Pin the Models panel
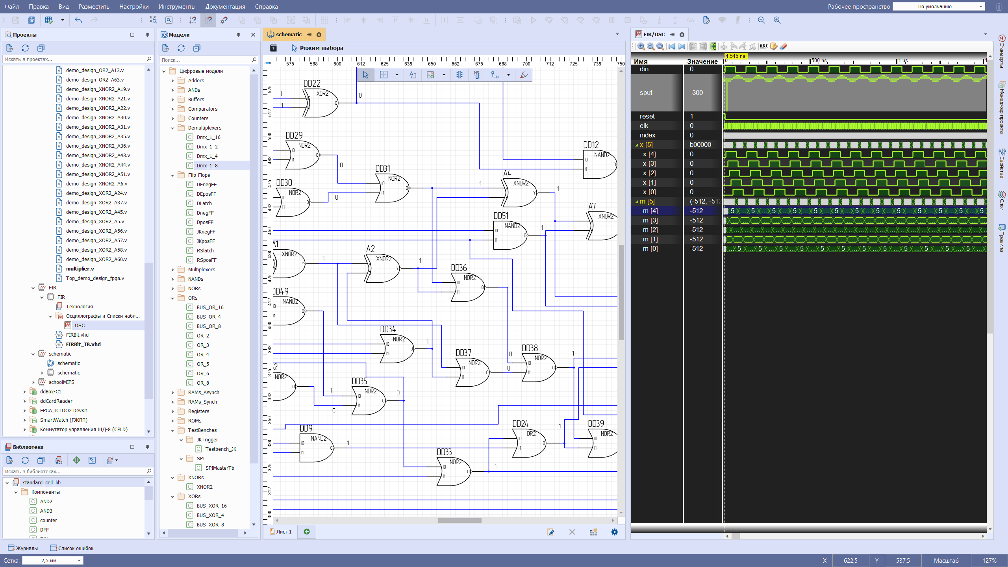1008x567 pixels. point(238,35)
